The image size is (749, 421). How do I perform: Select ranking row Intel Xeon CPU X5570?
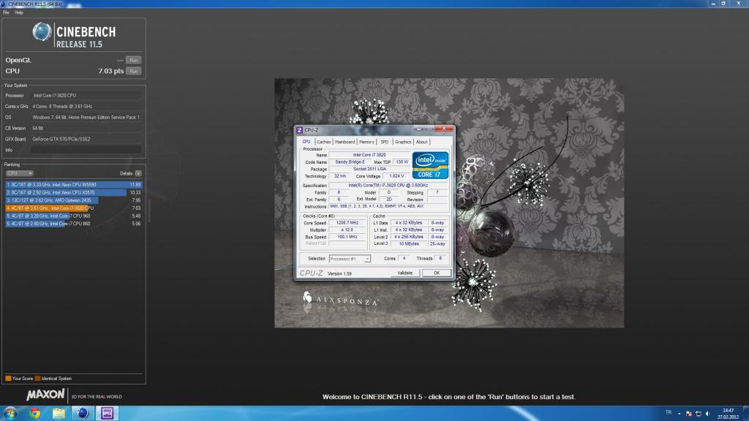coord(74,192)
